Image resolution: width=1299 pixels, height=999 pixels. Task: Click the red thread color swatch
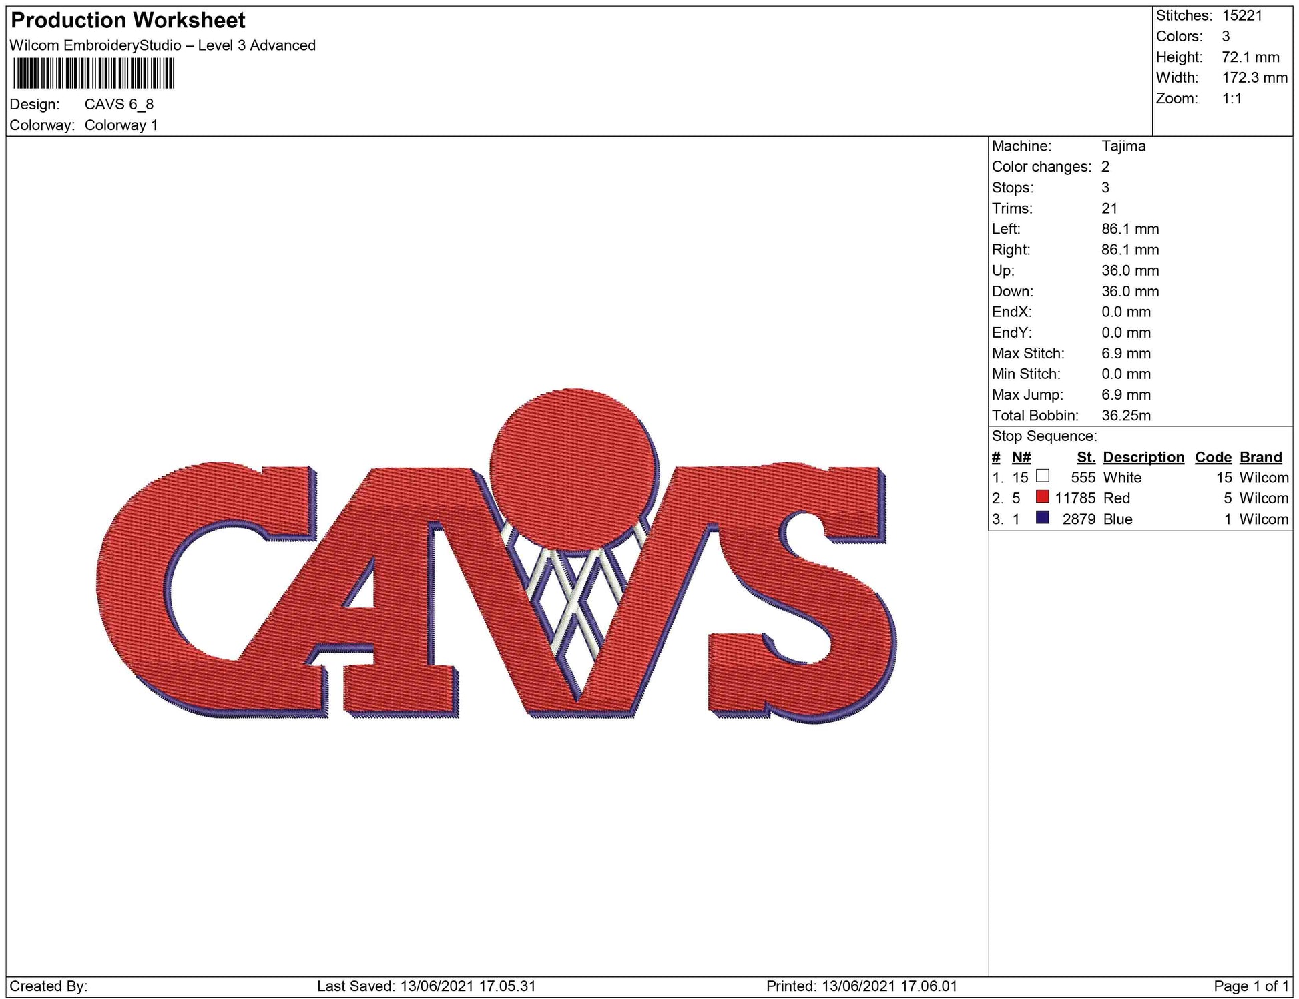coord(1042,497)
